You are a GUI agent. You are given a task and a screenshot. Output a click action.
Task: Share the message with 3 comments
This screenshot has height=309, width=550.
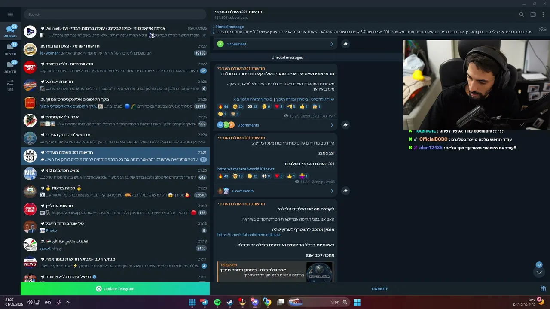(x=345, y=125)
